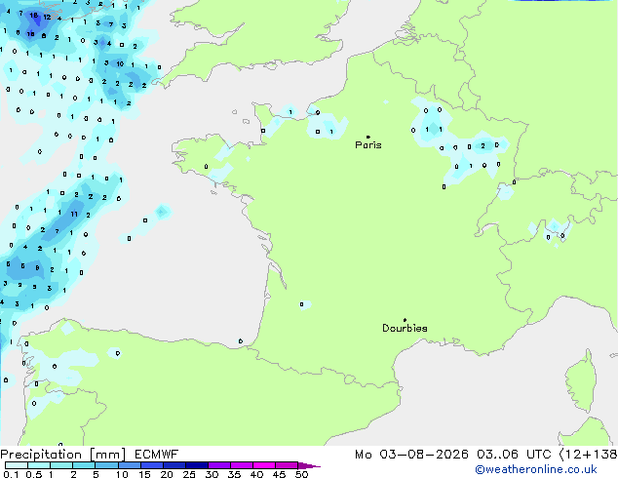Pick the legend swatch between 10 and 15
Viewport: 618px width, 478px height.
tap(130, 465)
